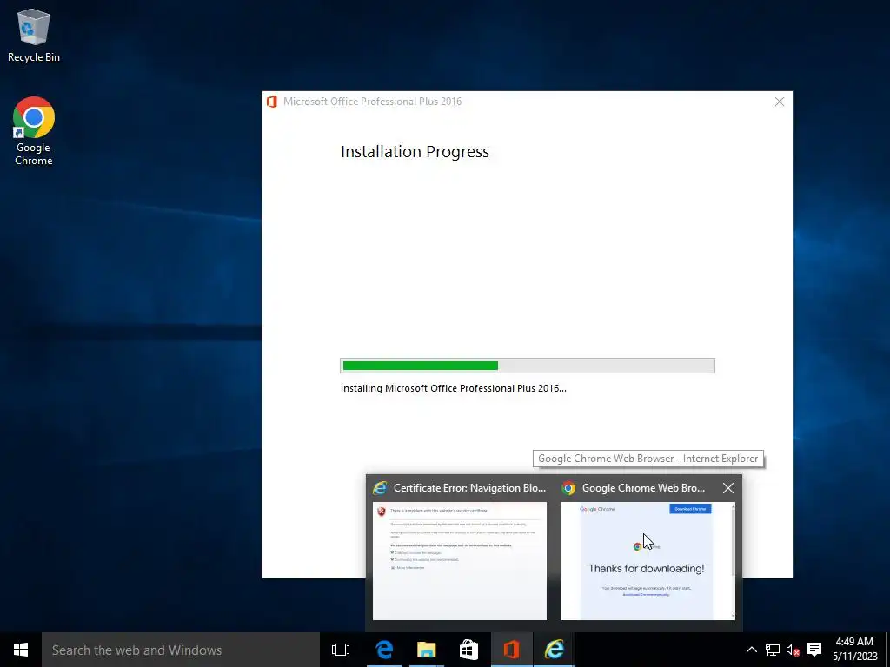890x667 pixels.
Task: Open the Windows Store taskbar icon
Action: tap(468, 650)
